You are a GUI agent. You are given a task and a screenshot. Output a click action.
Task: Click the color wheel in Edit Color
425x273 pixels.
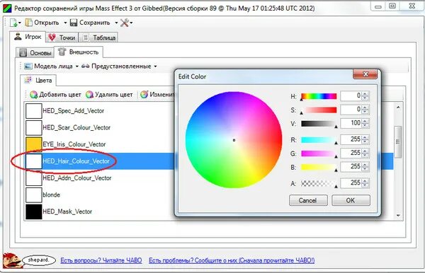(234, 140)
